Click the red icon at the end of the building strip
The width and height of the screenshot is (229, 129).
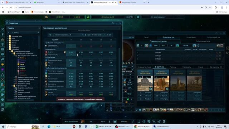point(206,110)
